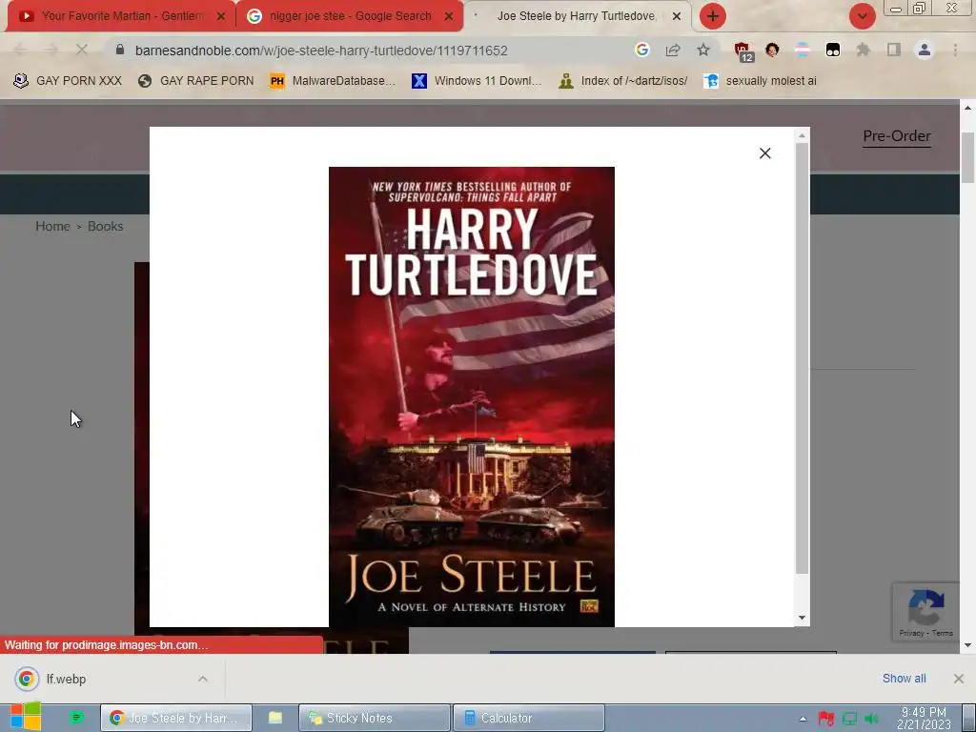Select the Joe Steele by Harry Turtledove tab

point(576,16)
